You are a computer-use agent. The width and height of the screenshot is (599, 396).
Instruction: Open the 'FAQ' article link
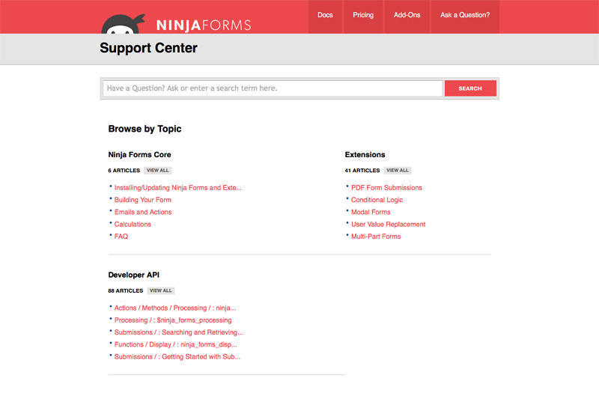[x=121, y=237]
